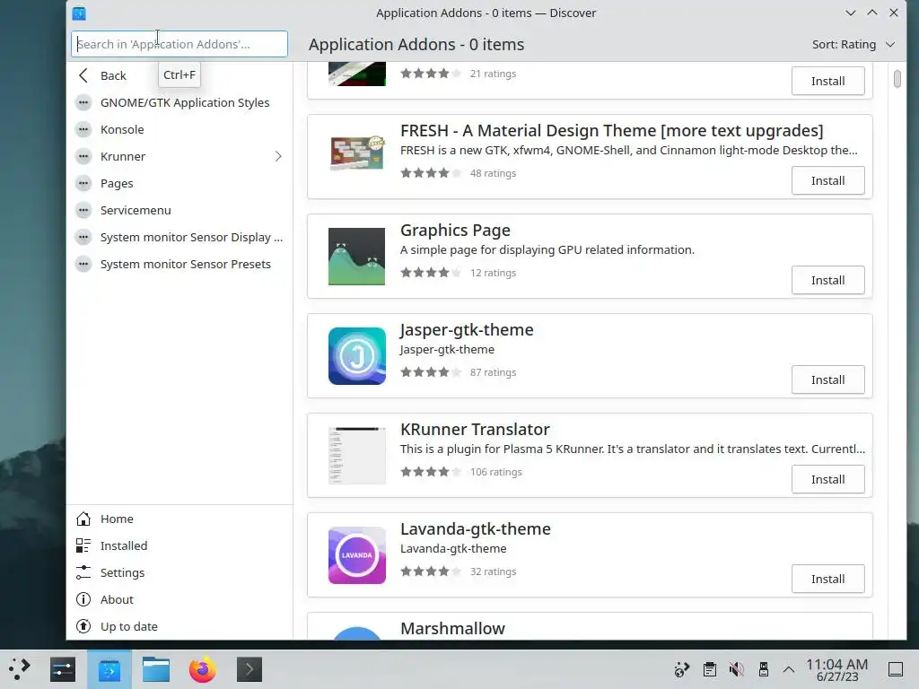Open the Servicemenu category
The width and height of the screenshot is (919, 689).
[179, 210]
